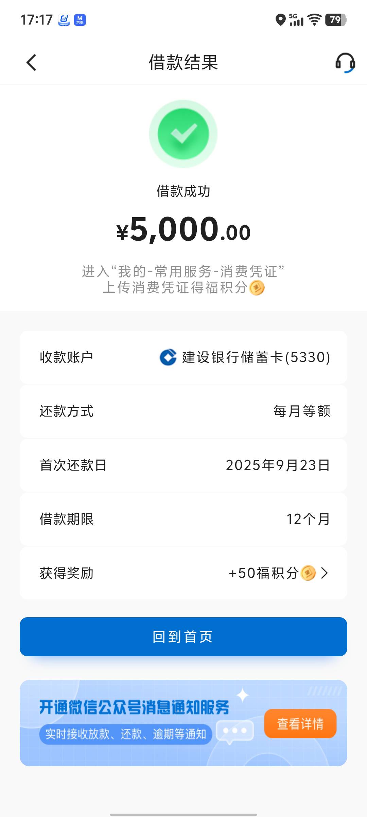Open customer service headset icon
The height and width of the screenshot is (817, 367).
tap(345, 63)
